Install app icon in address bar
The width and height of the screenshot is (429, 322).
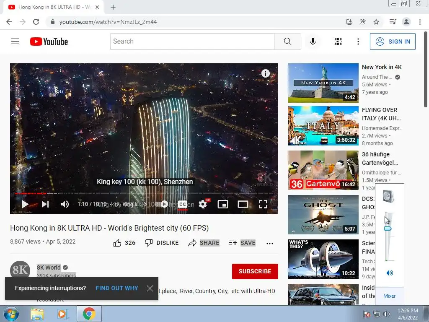click(349, 22)
